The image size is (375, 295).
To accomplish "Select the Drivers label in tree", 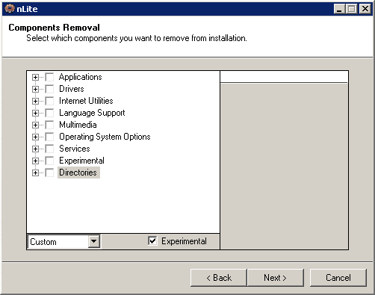I will 72,89.
